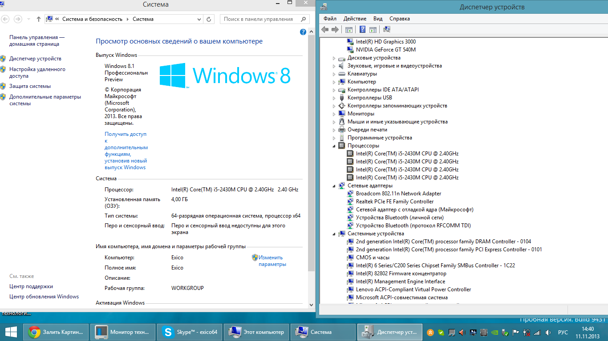Open Дополнительные параметры системы link
Viewport: 608px width, 341px height.
(x=45, y=100)
